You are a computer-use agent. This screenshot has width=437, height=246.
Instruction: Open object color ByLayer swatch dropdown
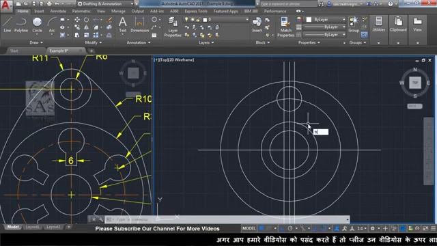click(x=325, y=20)
